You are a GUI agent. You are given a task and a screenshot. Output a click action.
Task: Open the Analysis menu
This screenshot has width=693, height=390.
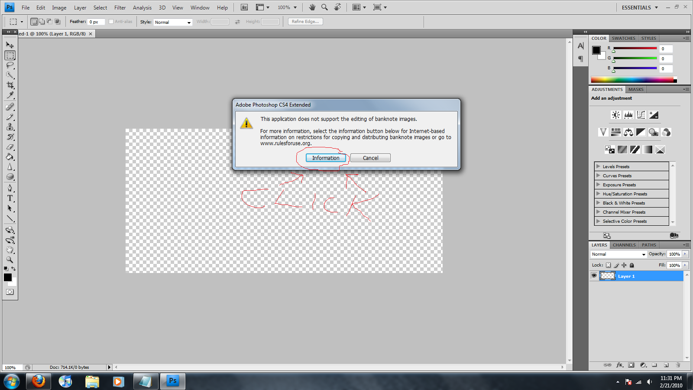point(142,7)
